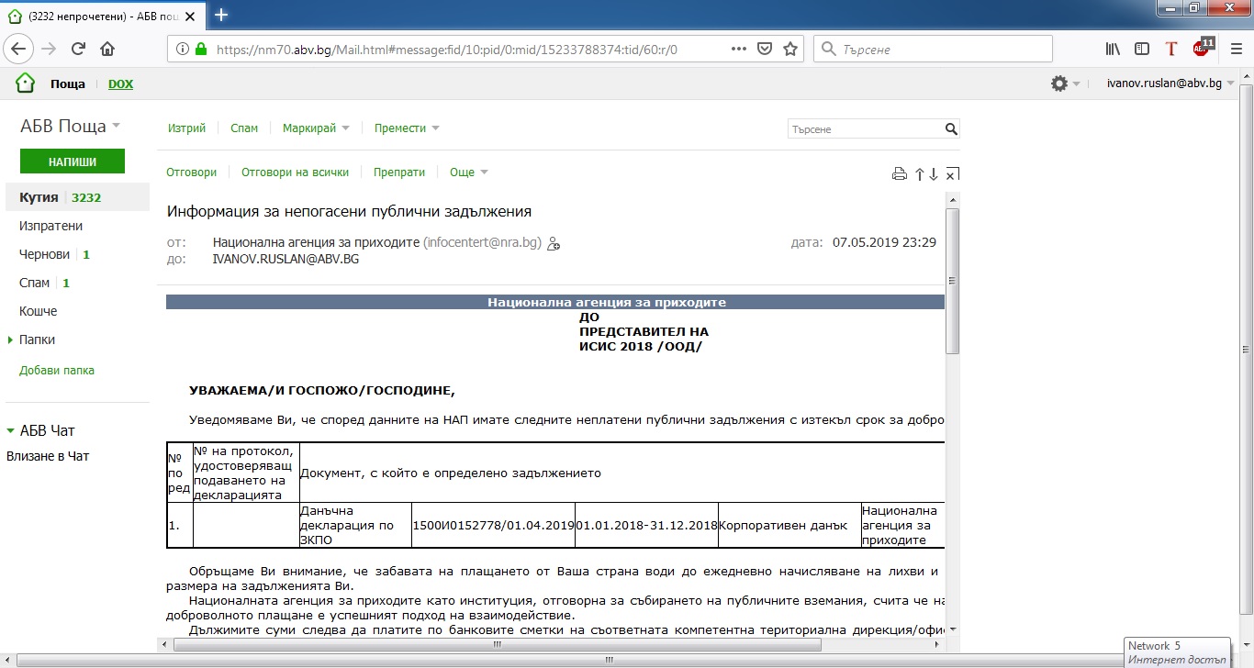Click Препрати to forward message

pyautogui.click(x=399, y=172)
